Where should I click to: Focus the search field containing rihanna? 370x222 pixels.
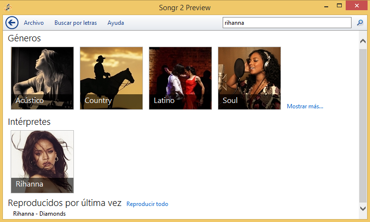287,23
